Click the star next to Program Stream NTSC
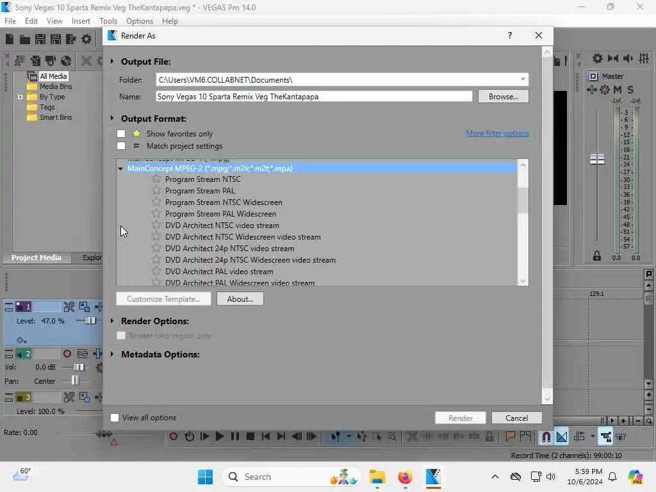Screen dimensions: 656x492 (156, 179)
